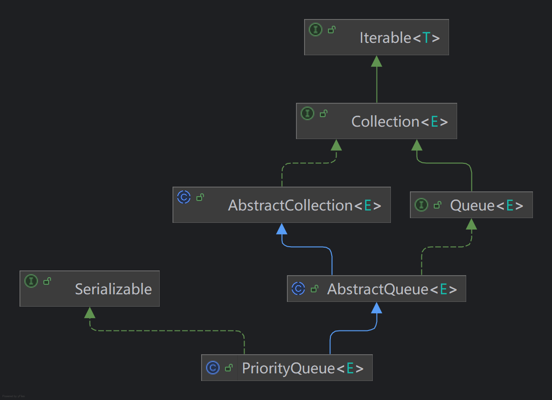552x400 pixels.
Task: Click the public lock icon on Queue
Action: point(438,205)
